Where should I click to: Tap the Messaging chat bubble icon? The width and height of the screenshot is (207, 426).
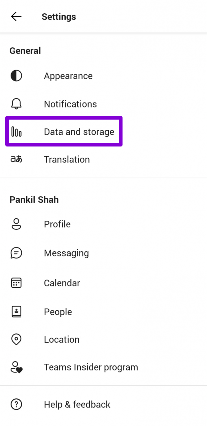coord(16,253)
